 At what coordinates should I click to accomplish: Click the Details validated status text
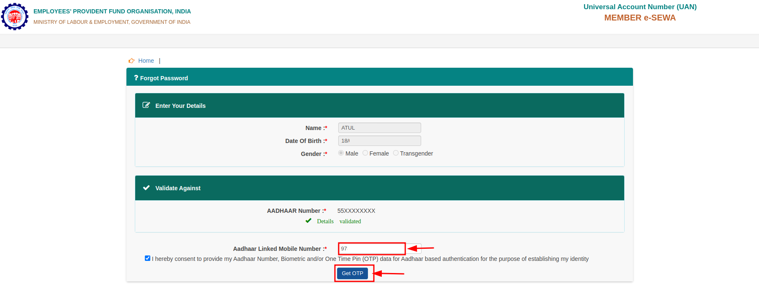coord(339,221)
